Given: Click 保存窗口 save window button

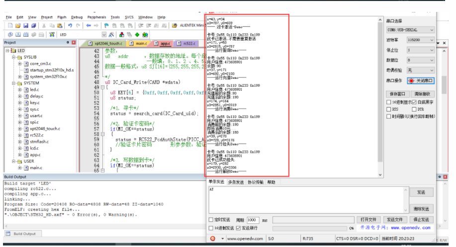Looking at the screenshot, I should coord(397,94).
